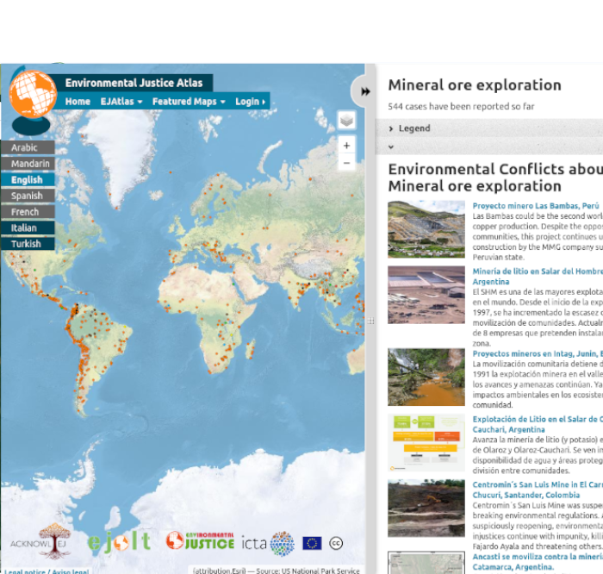Collapse the side panel with double-arrow button
This screenshot has width=603, height=574.
(x=365, y=91)
